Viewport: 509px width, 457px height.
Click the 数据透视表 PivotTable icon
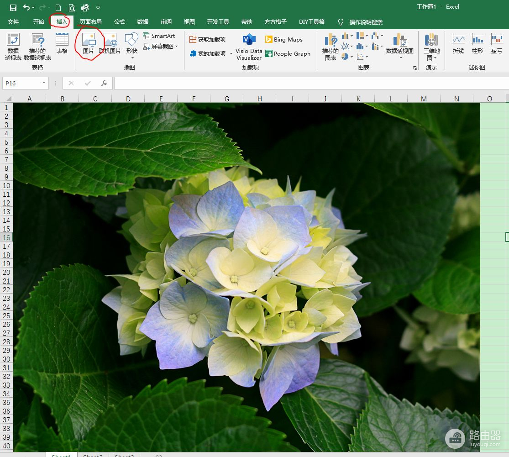tap(13, 47)
